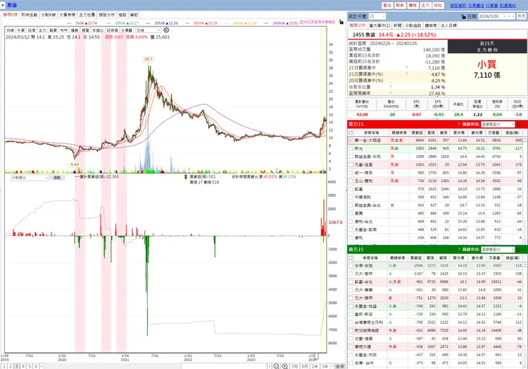Screen dimensions: 528x369
Task: Open the 新聞 tab
Action: 397,25
